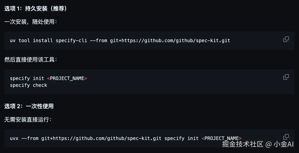Click the --from flag in the uv tool install line
The image size is (299, 153).
(x=99, y=40)
